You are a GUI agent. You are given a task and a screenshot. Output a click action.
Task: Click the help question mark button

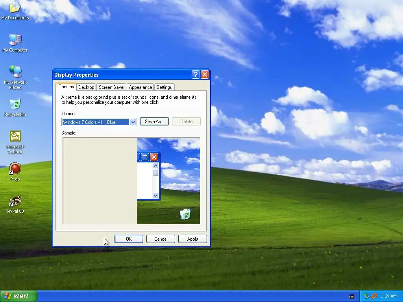pos(196,75)
